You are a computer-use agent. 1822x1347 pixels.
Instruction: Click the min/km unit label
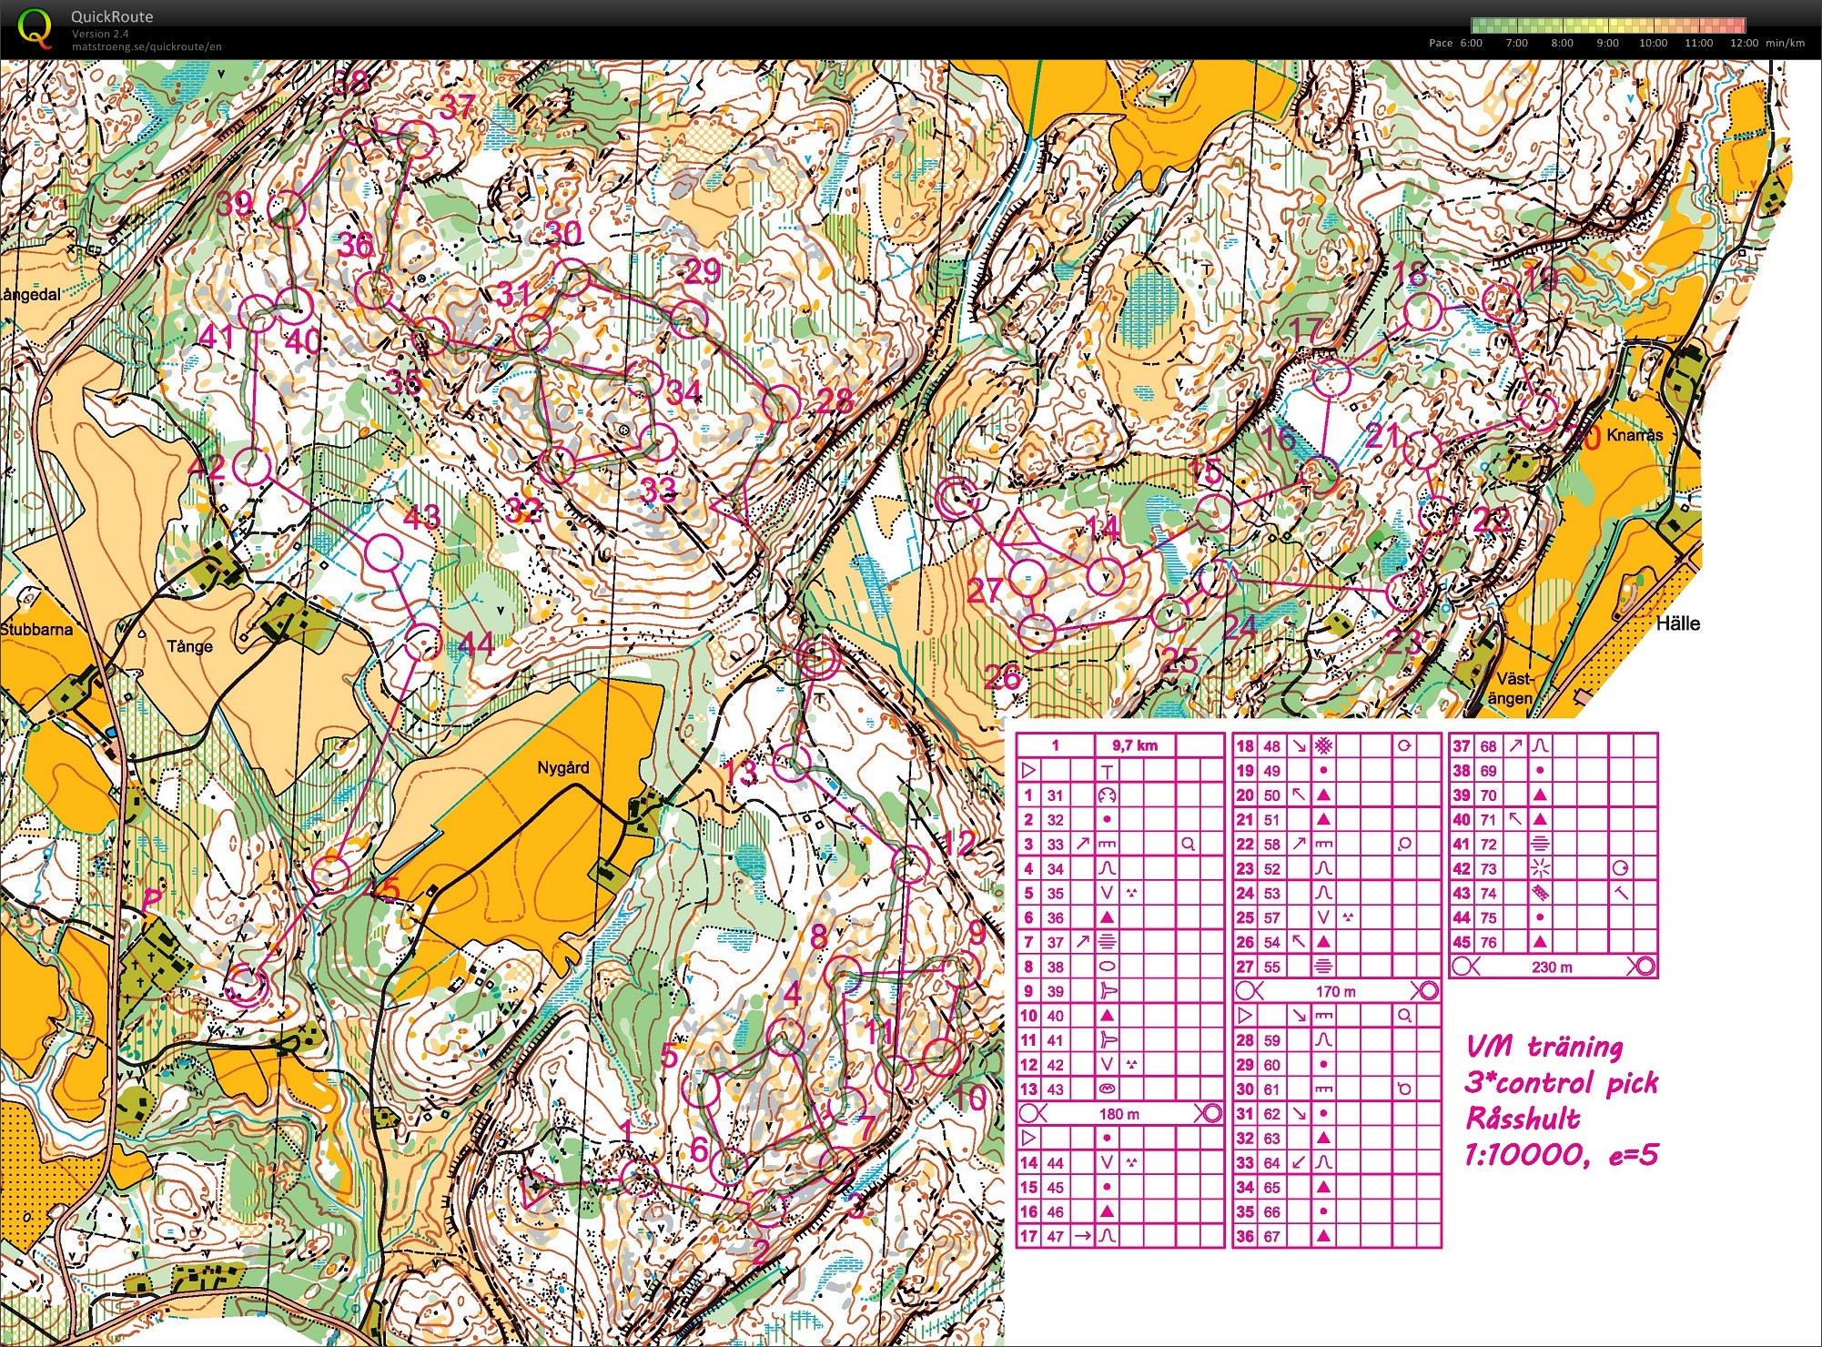[x=1785, y=43]
